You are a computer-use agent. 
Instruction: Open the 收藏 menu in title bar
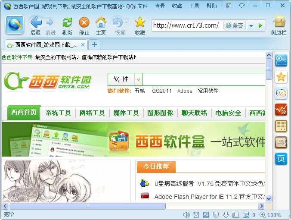point(177,6)
